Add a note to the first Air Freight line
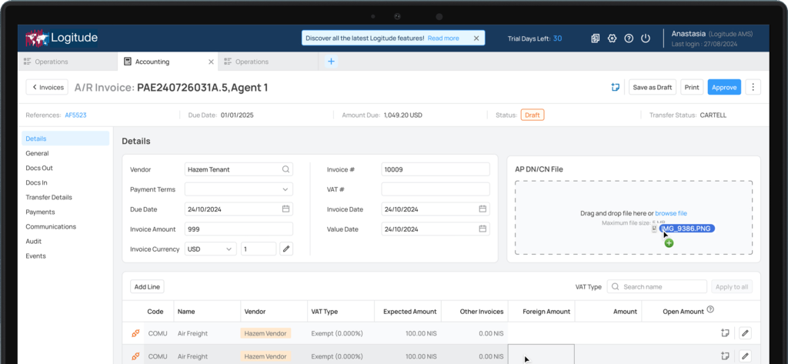This screenshot has height=364, width=788. coord(724,333)
